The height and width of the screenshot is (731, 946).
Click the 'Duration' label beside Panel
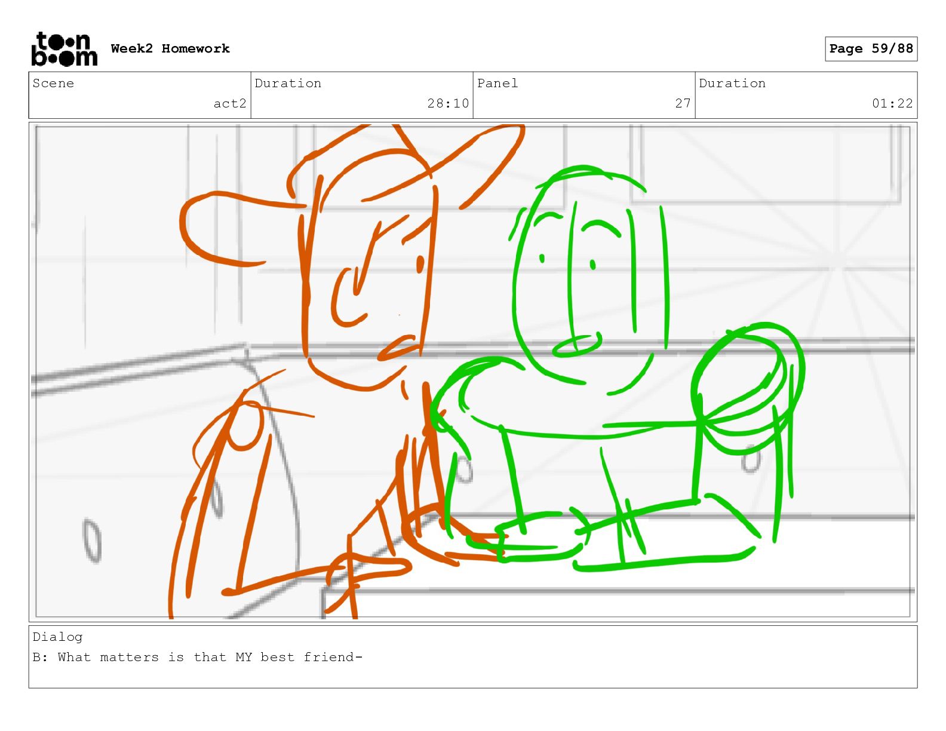pos(732,83)
